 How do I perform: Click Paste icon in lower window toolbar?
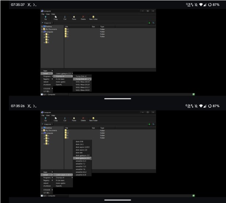[74, 119]
